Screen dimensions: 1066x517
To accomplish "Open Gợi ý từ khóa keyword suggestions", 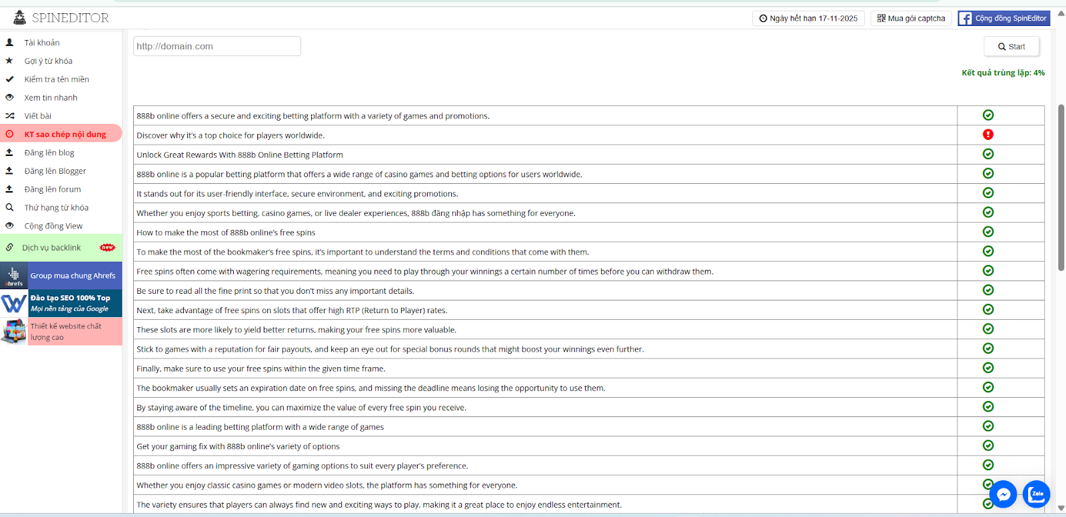I will 49,61.
